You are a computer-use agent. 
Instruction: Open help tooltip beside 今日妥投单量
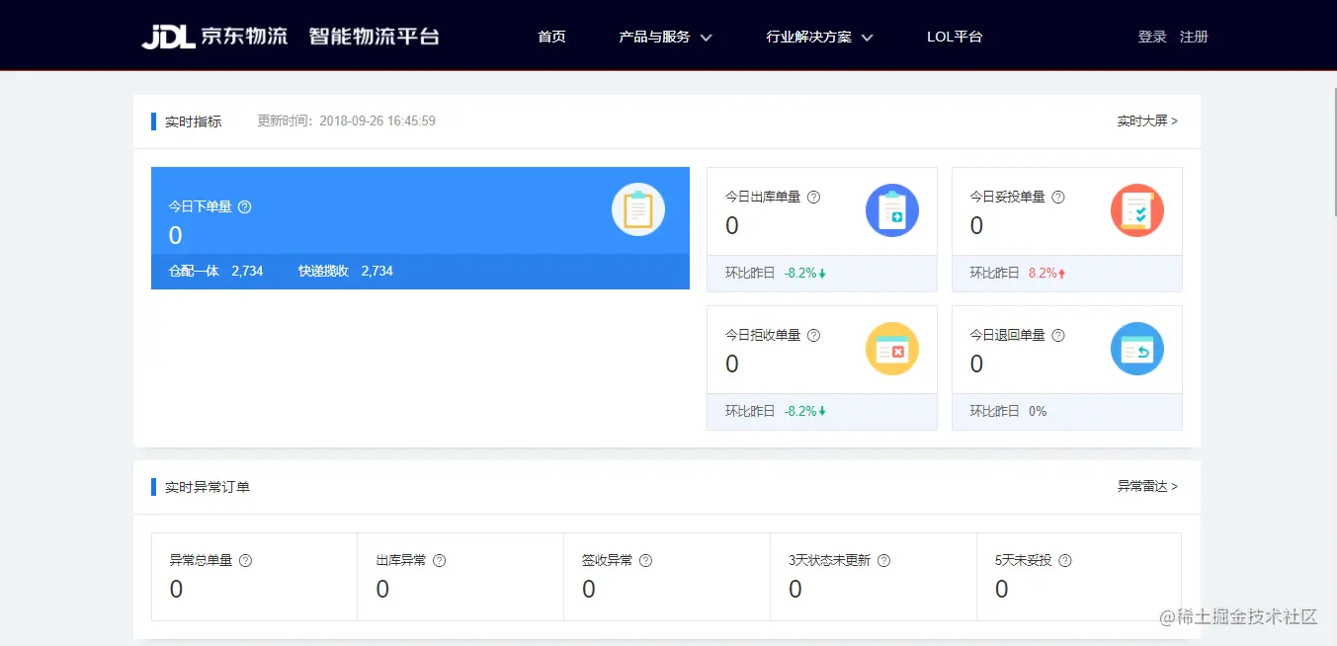(x=1058, y=197)
